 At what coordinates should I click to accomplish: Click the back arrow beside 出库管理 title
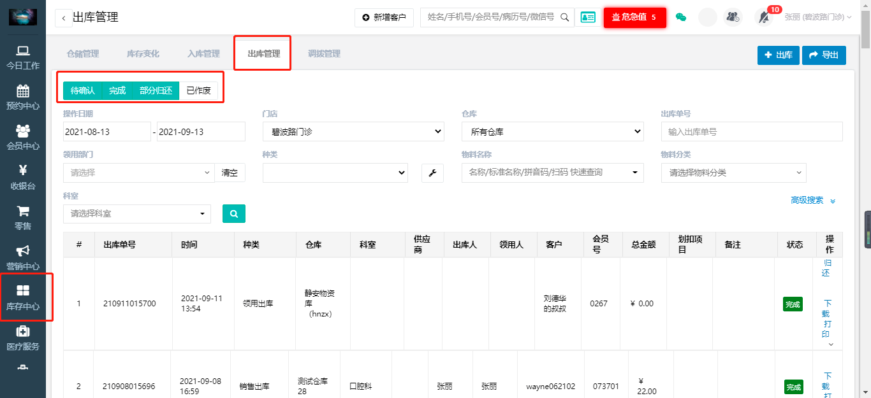point(64,18)
